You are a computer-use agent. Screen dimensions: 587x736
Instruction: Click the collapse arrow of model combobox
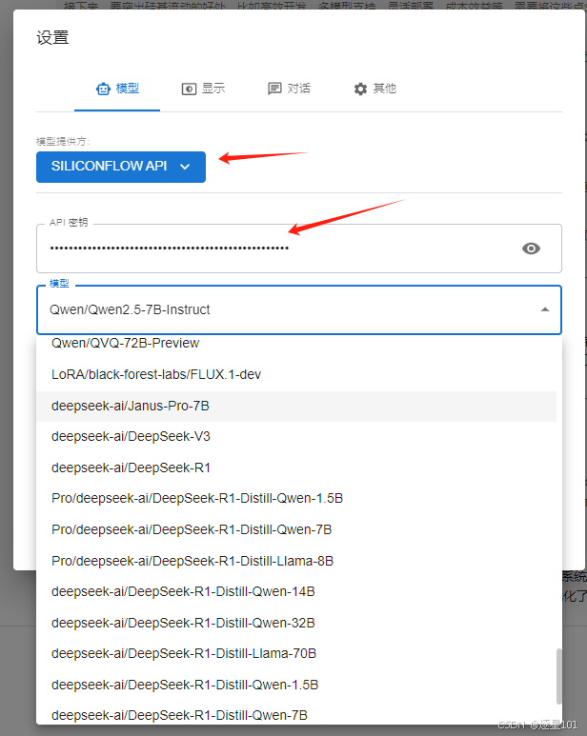pyautogui.click(x=545, y=309)
